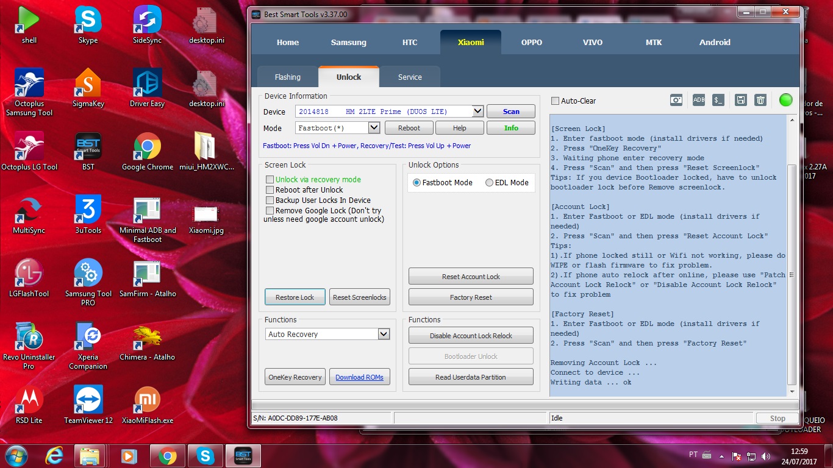833x468 pixels.
Task: Open the Auto Recovery functions dropdown
Action: click(384, 334)
